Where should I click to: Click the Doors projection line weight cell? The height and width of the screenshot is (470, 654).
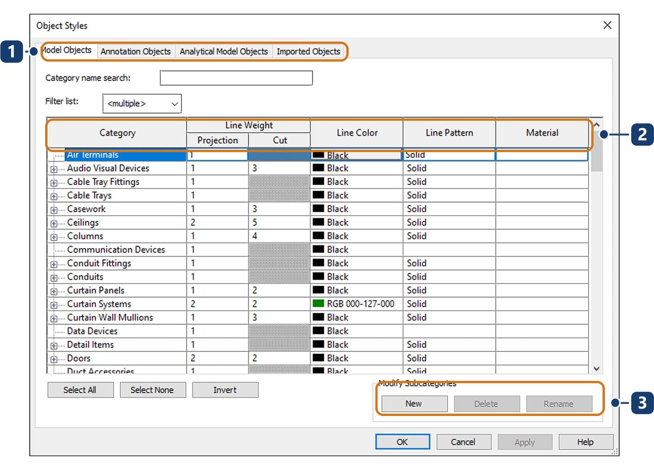tap(217, 358)
